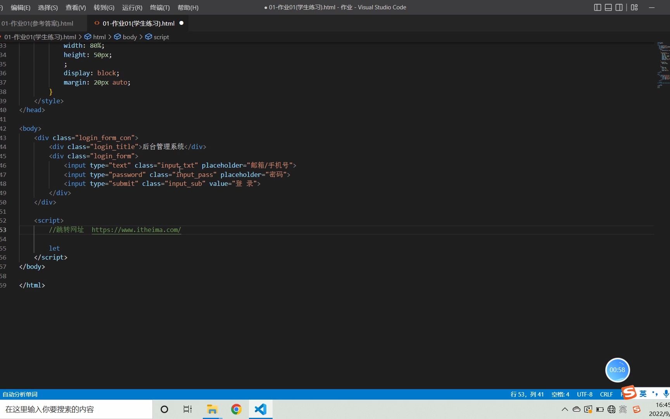Open the 运行(R) menu

pos(132,7)
